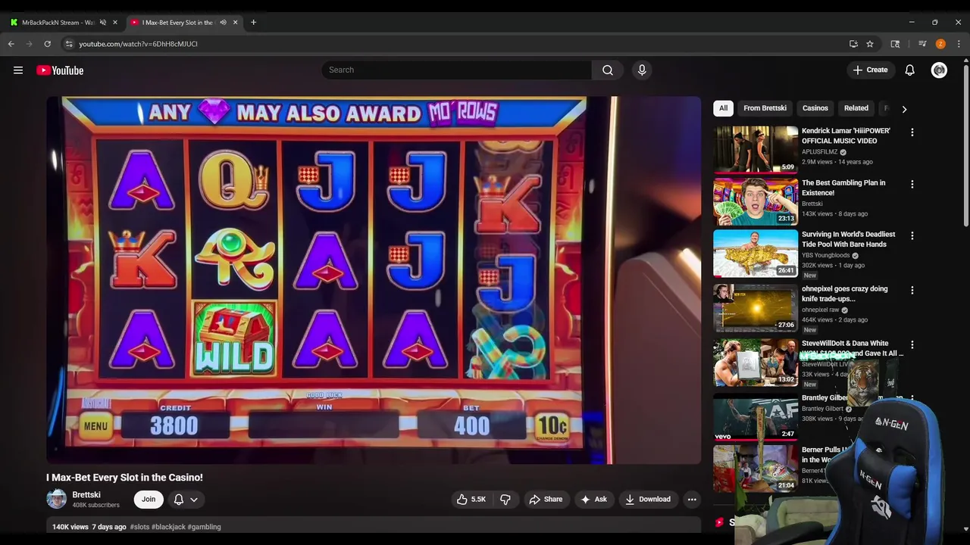Open Surviving In World's Deadliest Tide Pool title

848,239
